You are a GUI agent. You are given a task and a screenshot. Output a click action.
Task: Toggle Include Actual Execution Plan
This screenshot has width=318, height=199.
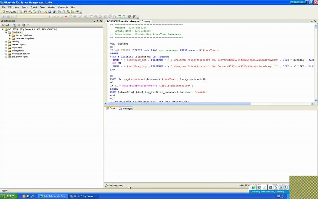click(x=91, y=17)
